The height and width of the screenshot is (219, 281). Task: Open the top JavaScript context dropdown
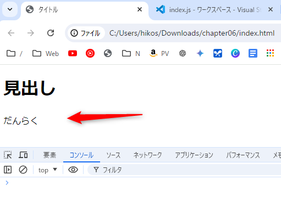click(x=48, y=170)
